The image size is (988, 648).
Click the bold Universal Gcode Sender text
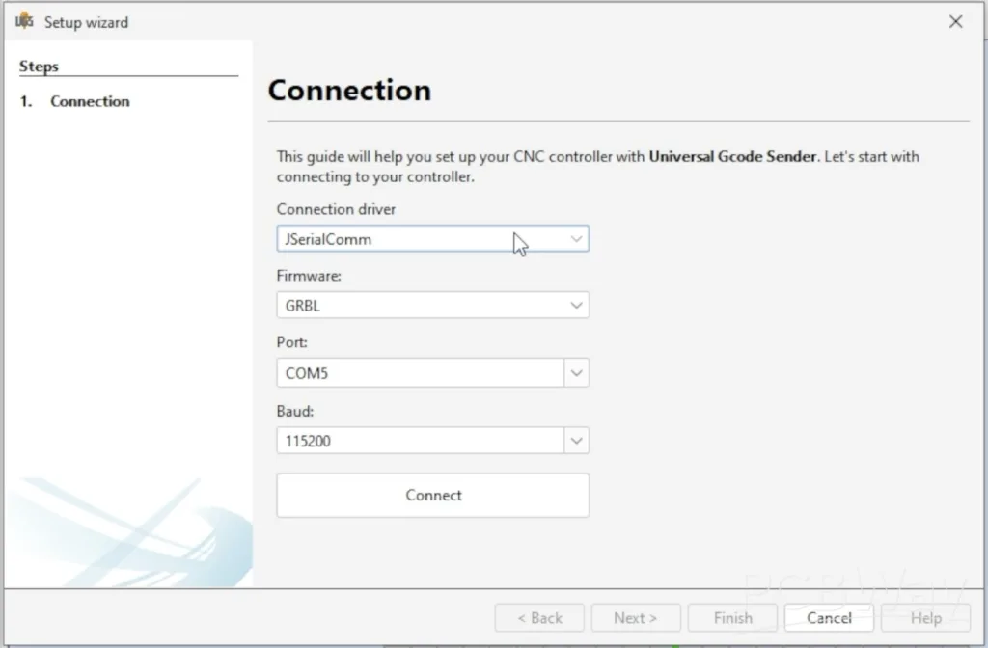pyautogui.click(x=732, y=156)
